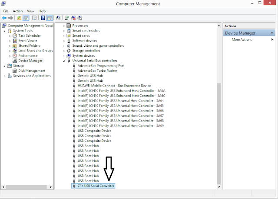Click Update Driver Software toolbar icon
Viewport: 278px width, 199px height.
click(x=66, y=18)
